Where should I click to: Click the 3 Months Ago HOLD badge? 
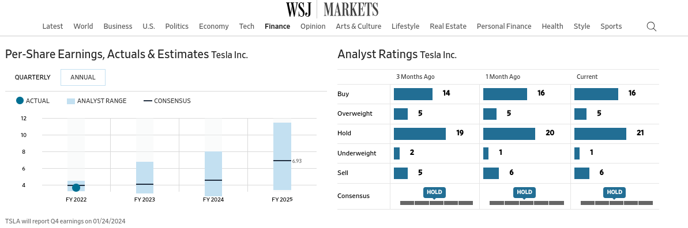click(x=434, y=192)
